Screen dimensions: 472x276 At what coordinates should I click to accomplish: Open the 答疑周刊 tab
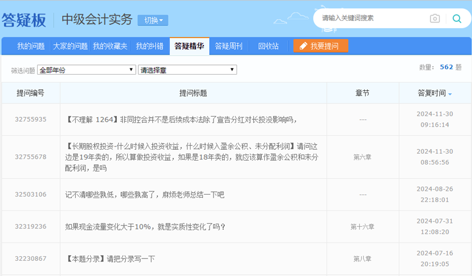(229, 46)
